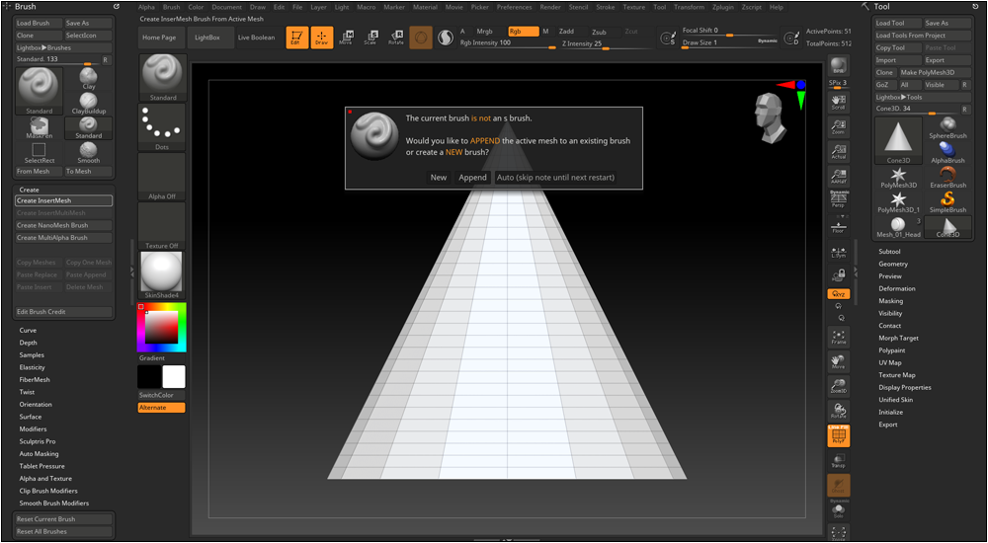Select the Move transform tool
The height and width of the screenshot is (543, 988).
(x=346, y=38)
